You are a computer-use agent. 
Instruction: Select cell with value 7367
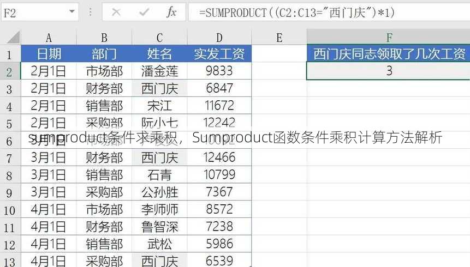coord(219,192)
